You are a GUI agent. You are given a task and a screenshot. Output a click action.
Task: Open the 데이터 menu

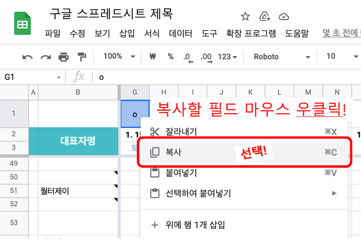180,33
